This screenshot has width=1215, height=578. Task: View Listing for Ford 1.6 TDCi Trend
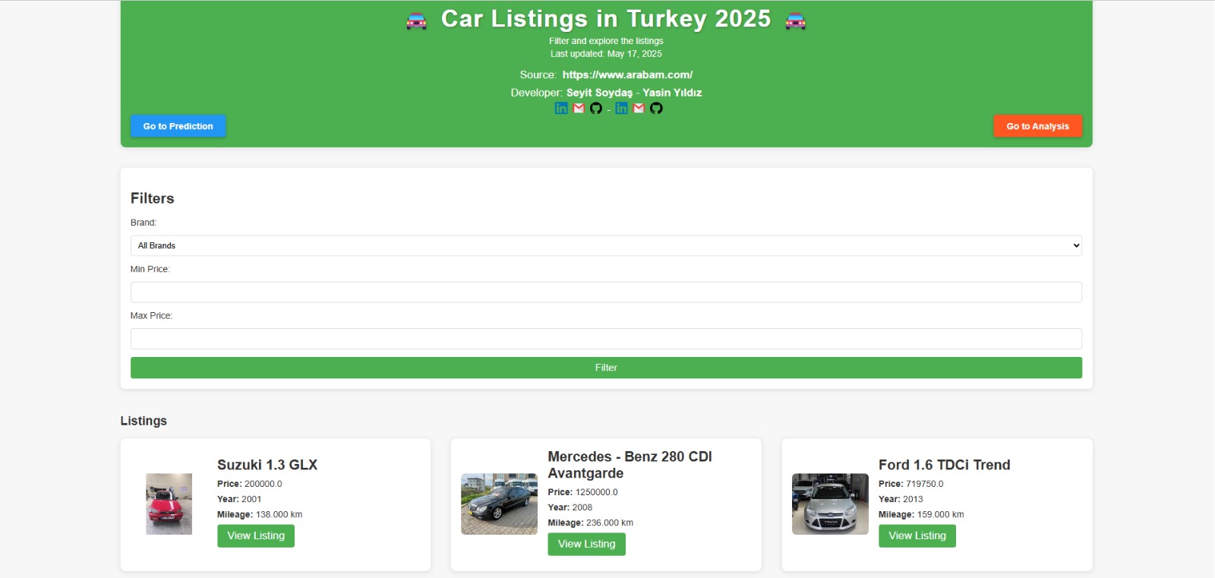click(x=917, y=535)
